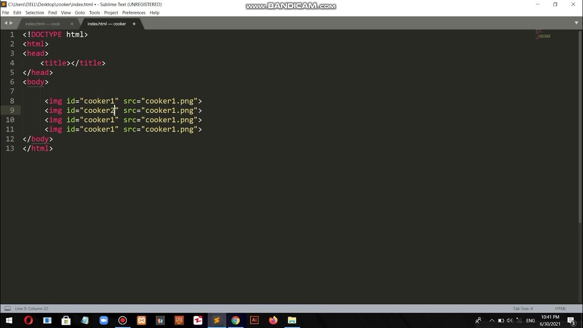
Task: Open Google Chrome from the taskbar
Action: (x=235, y=320)
